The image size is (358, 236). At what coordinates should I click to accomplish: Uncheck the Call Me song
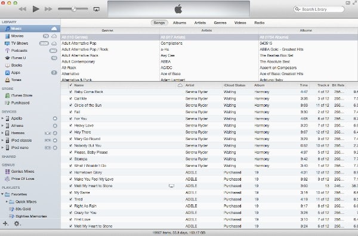70,98
